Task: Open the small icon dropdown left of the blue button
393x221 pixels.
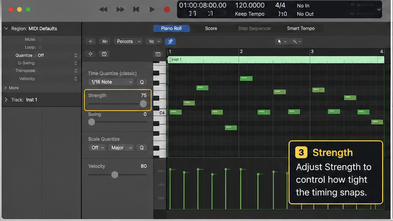Action: point(154,41)
